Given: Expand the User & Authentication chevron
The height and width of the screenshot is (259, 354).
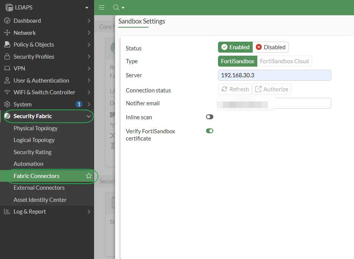Looking at the screenshot, I should [89, 80].
